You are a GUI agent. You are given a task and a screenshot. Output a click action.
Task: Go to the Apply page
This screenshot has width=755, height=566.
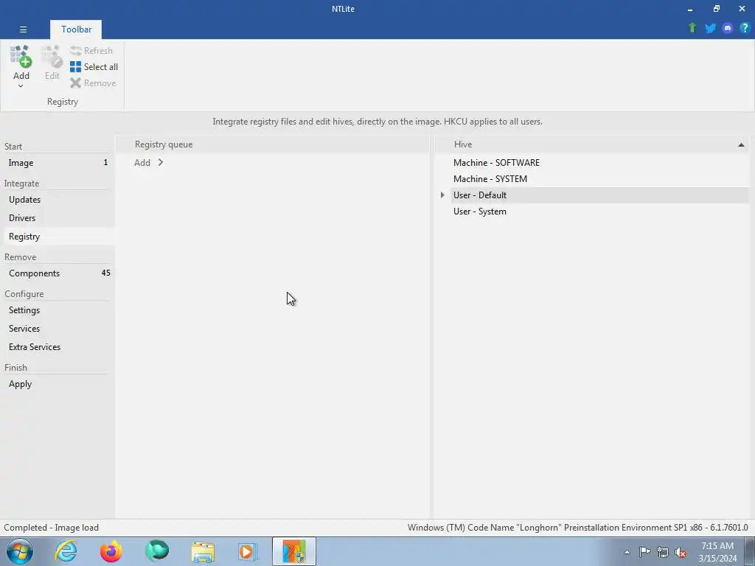(x=58, y=384)
